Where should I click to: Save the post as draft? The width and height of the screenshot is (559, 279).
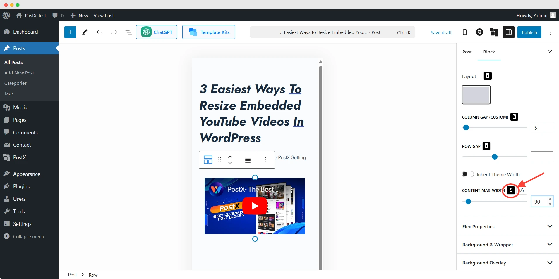(x=441, y=32)
